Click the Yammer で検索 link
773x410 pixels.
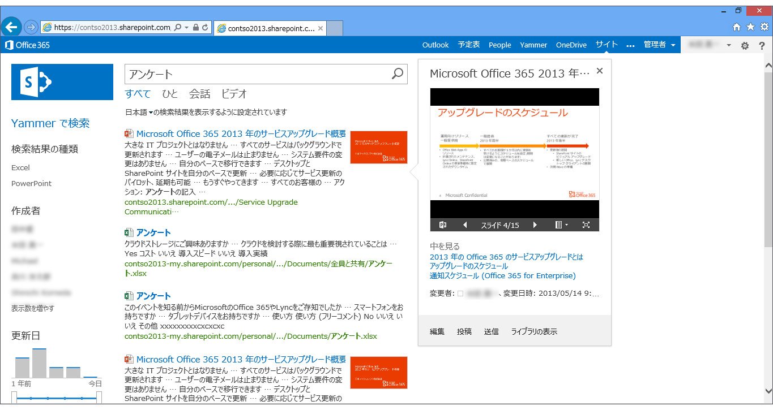click(50, 123)
